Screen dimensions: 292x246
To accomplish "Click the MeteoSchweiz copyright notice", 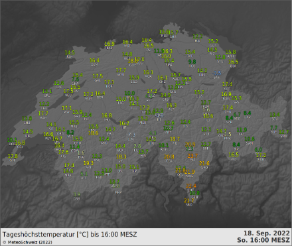I will coord(28,242).
